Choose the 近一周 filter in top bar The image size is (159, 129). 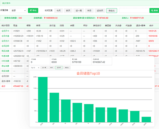79,11
